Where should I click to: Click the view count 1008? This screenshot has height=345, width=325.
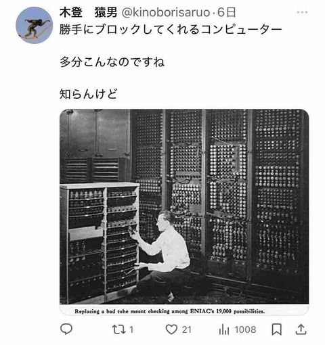coord(245,329)
